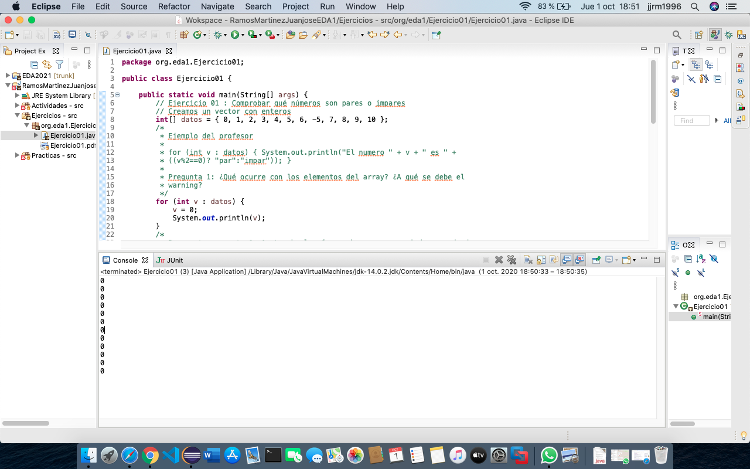Switch to the JUnit tab
The image size is (750, 469).
point(169,260)
